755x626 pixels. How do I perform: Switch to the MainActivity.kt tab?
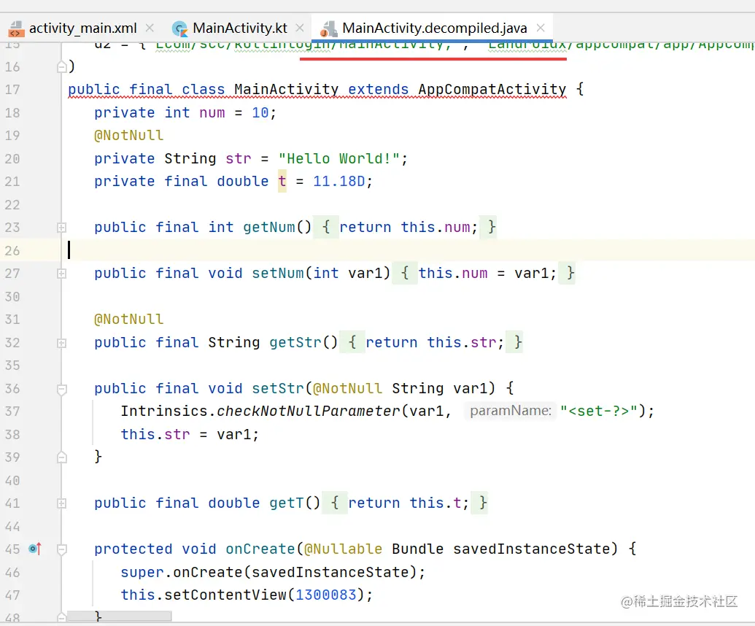(x=240, y=28)
